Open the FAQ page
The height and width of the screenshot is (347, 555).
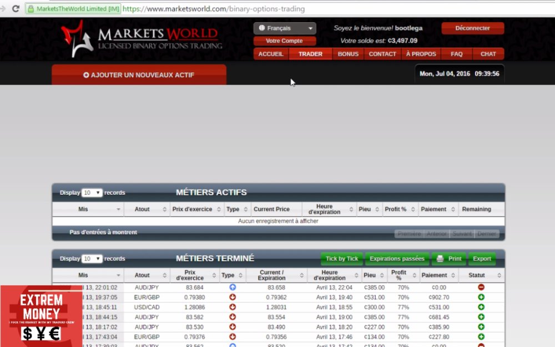[x=457, y=54]
